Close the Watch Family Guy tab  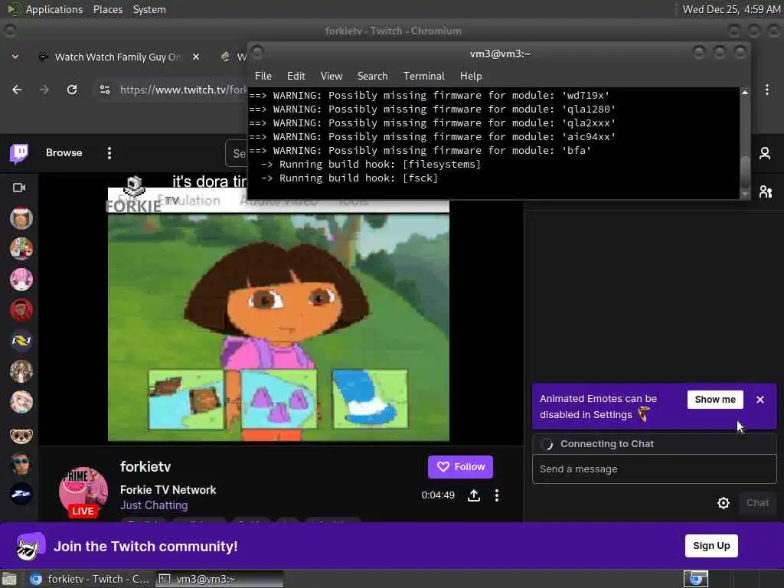196,57
